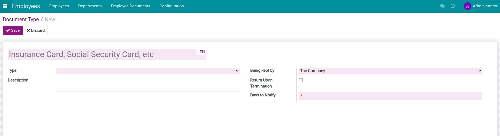Click the 'Description' field label
500x136 pixels.
(18, 80)
